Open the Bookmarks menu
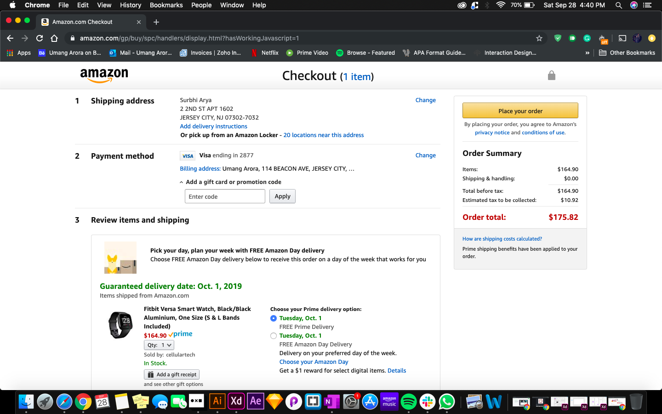Viewport: 662px width, 414px height. (166, 5)
